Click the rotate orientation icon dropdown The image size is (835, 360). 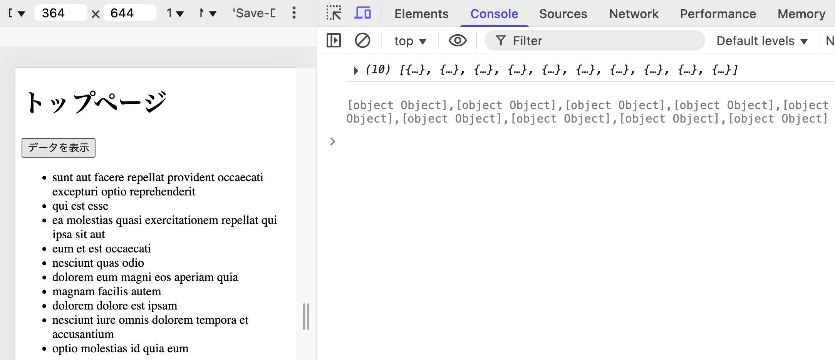[208, 13]
